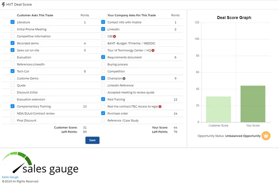Check the Final Discount checkbox
Image resolution: width=279 pixels, height=186 pixels.
[x=12, y=120]
